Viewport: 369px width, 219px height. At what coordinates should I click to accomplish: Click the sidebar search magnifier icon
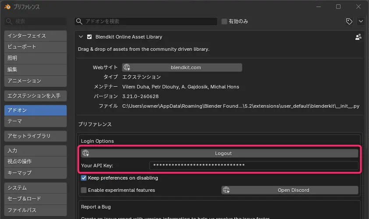(x=9, y=21)
